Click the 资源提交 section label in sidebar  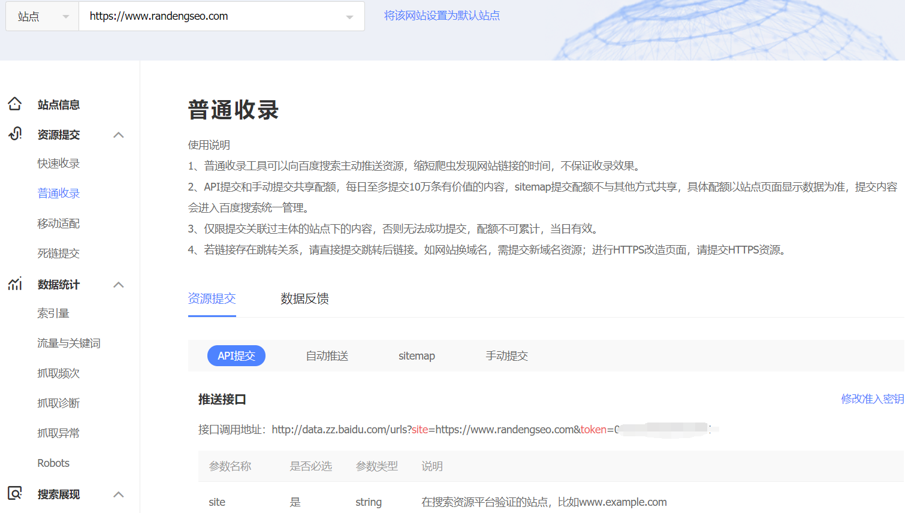tap(59, 135)
